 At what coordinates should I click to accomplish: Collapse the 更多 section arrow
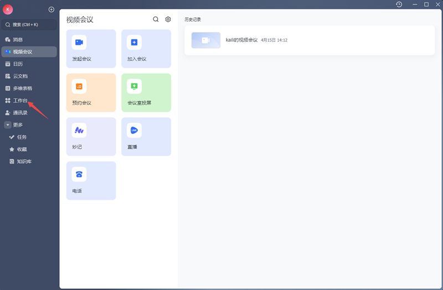(8, 125)
